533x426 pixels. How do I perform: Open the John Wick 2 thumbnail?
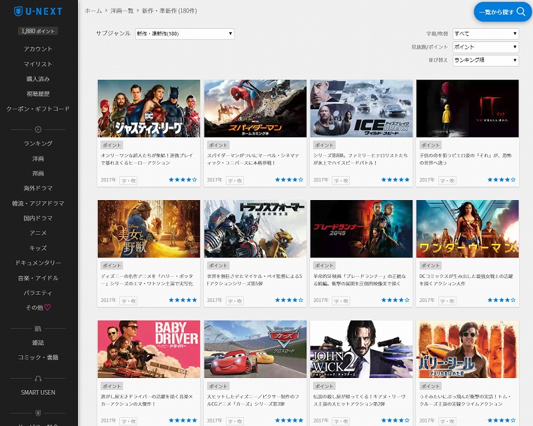point(361,349)
